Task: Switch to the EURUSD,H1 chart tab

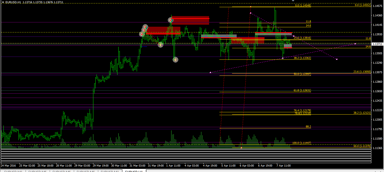Action: tap(134, 171)
